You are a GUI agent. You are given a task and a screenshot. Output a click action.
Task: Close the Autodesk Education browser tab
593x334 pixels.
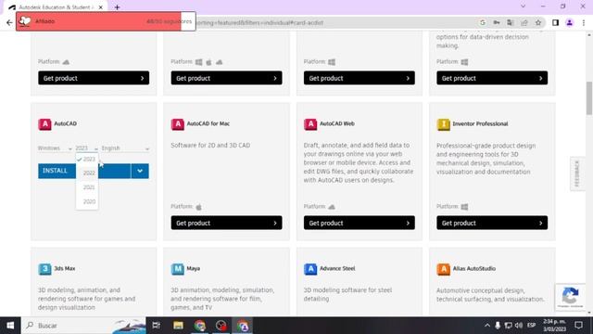[x=101, y=7]
